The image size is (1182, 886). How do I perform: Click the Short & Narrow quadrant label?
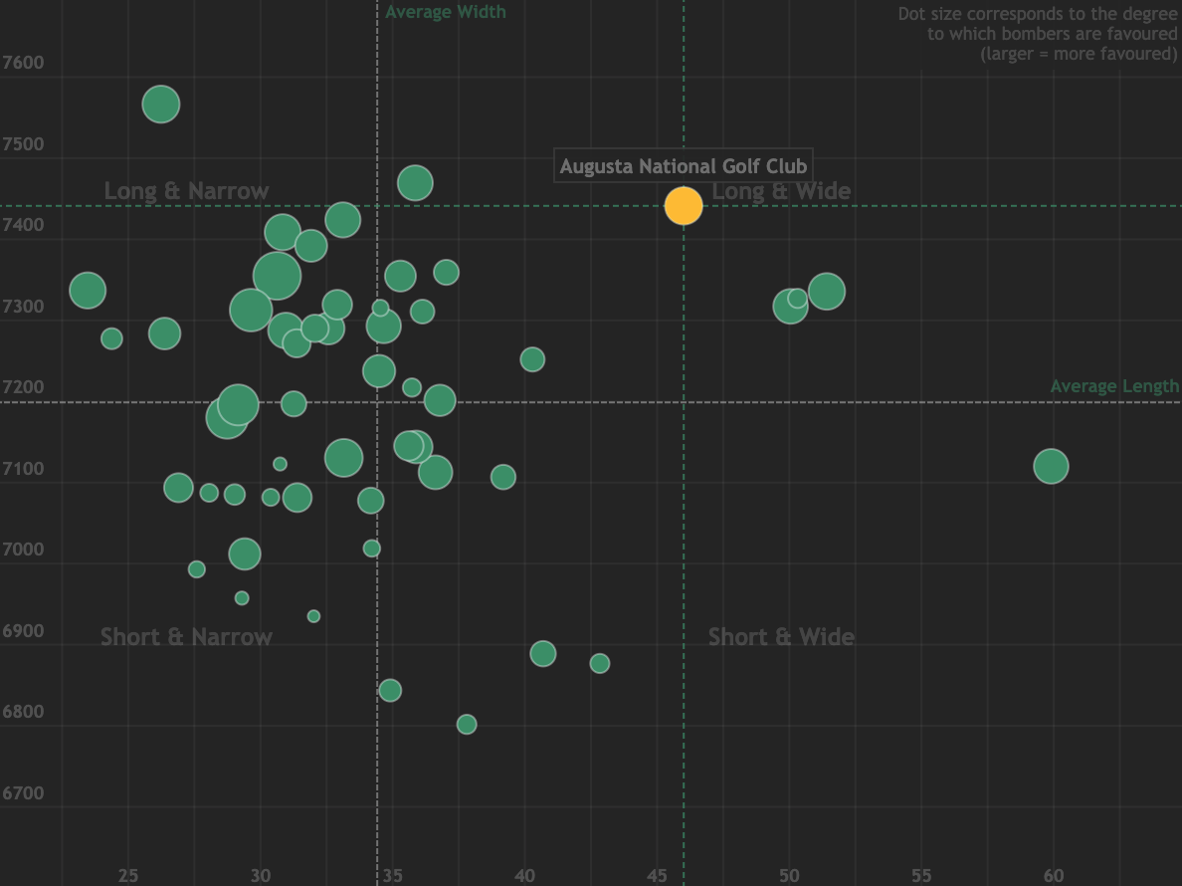tap(186, 636)
